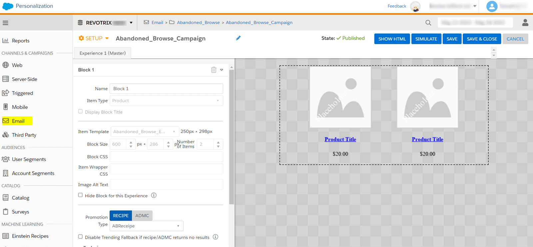Open the hamburger navigation menu
This screenshot has height=247, width=533.
tap(5, 23)
